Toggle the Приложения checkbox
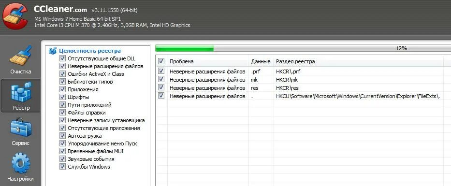 pyautogui.click(x=62, y=89)
